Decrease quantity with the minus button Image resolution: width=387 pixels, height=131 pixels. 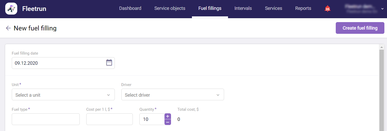168,122
